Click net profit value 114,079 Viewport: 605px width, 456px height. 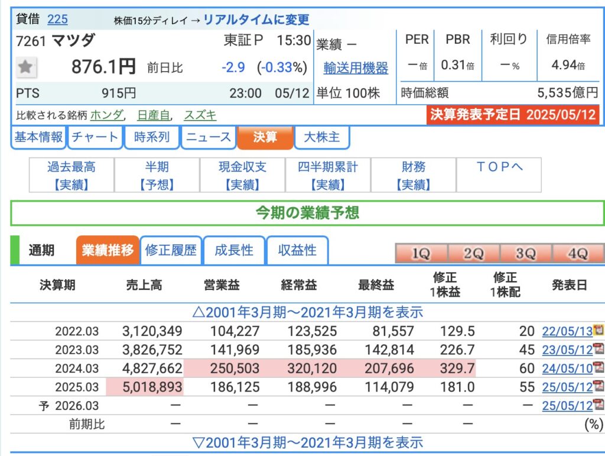tap(389, 387)
